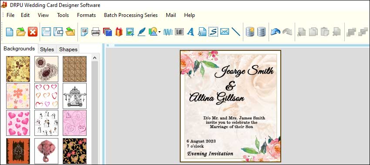
Task: Pick the black and gold floral background
Action: 74,151
